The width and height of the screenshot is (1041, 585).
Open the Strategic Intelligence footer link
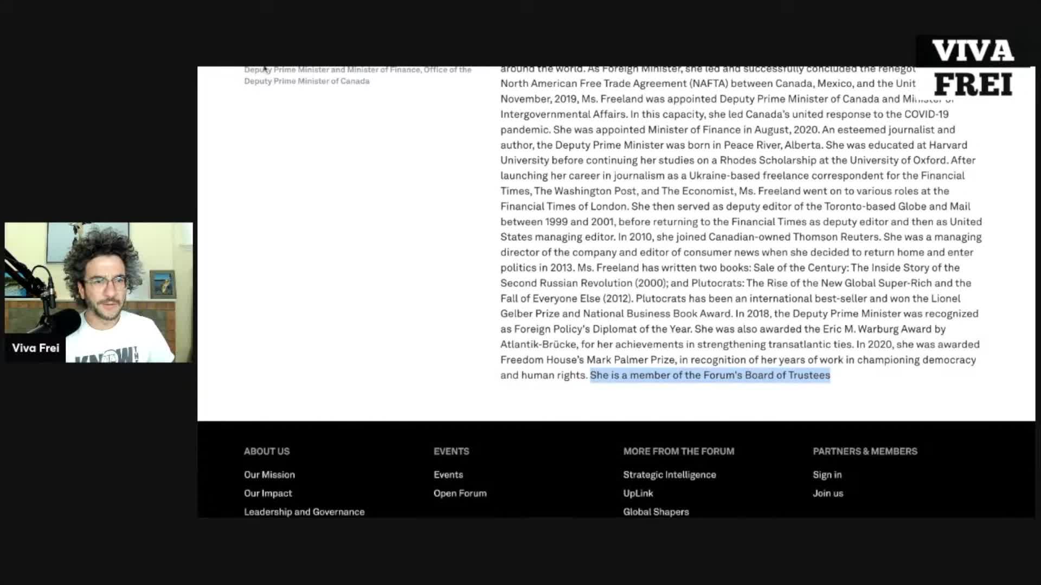click(670, 474)
